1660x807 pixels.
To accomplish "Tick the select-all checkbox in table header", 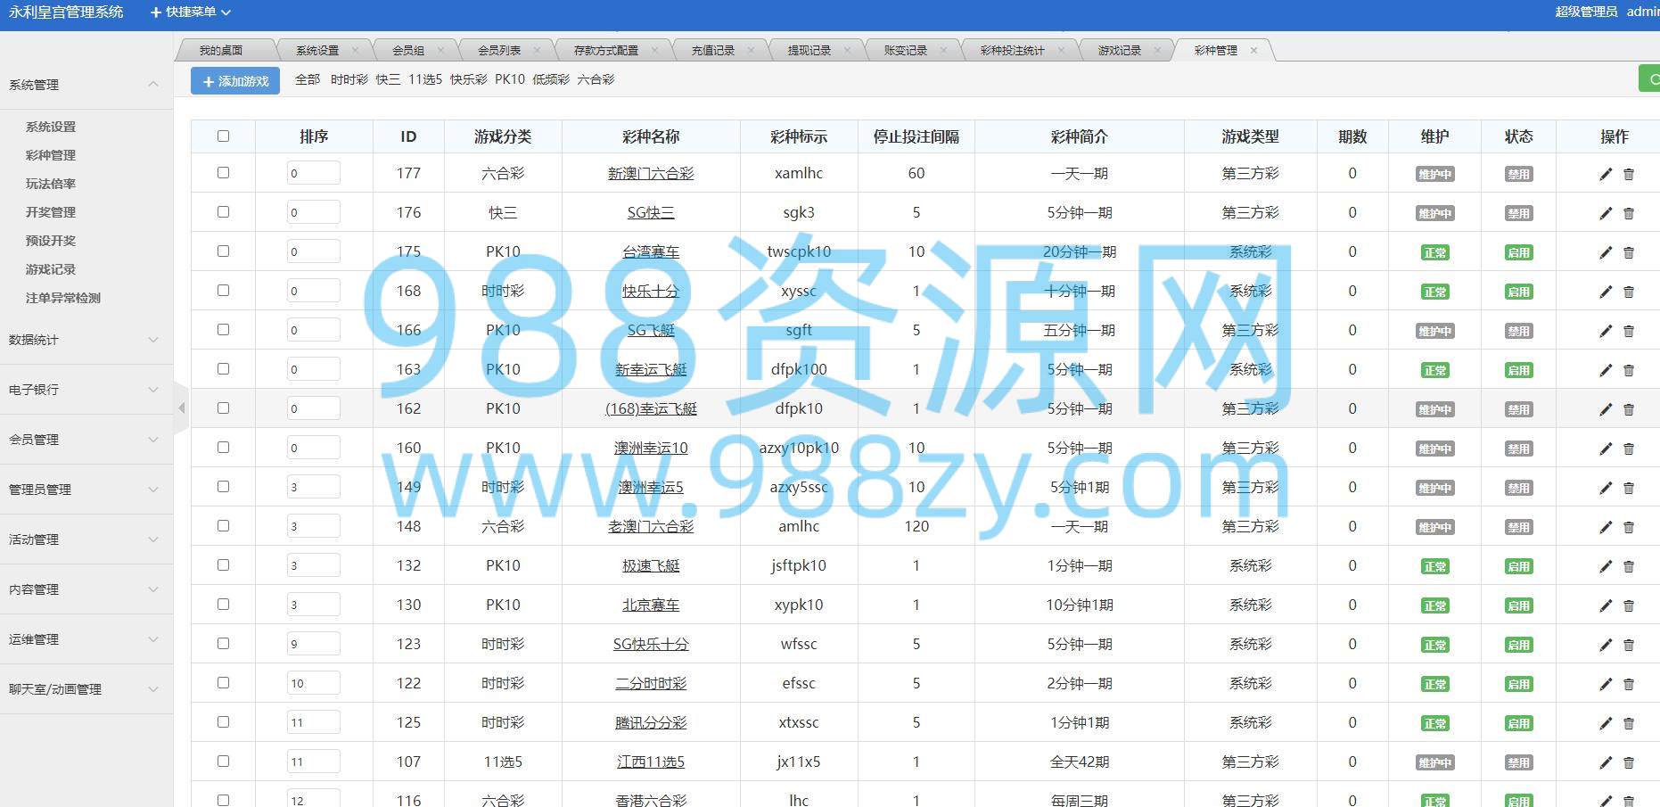I will (x=223, y=136).
